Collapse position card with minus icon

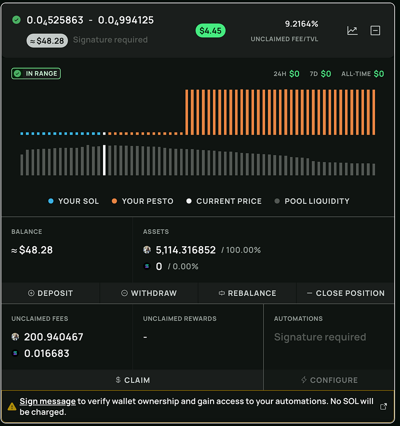point(375,31)
